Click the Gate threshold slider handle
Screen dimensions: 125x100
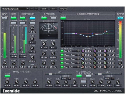point(11,51)
